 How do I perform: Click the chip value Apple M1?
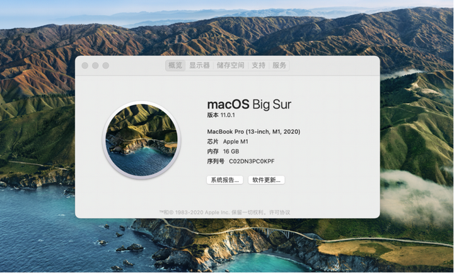tap(235, 142)
